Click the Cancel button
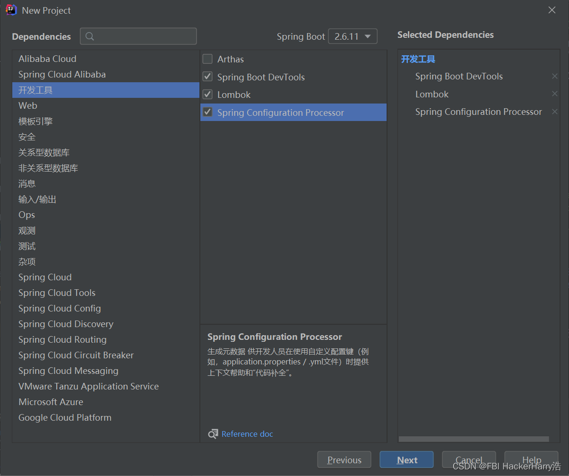The width and height of the screenshot is (569, 476). [469, 460]
